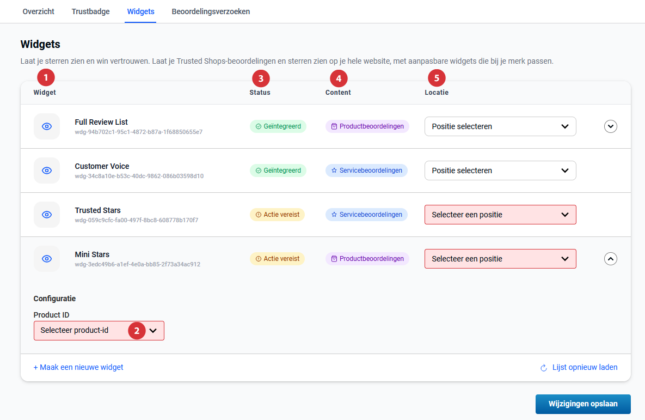Collapse the Mini Stars configuration row
Viewport: 645px width, 420px height.
(x=611, y=259)
